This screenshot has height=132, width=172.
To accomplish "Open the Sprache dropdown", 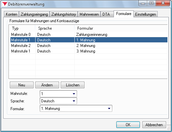I will coord(58,101).
